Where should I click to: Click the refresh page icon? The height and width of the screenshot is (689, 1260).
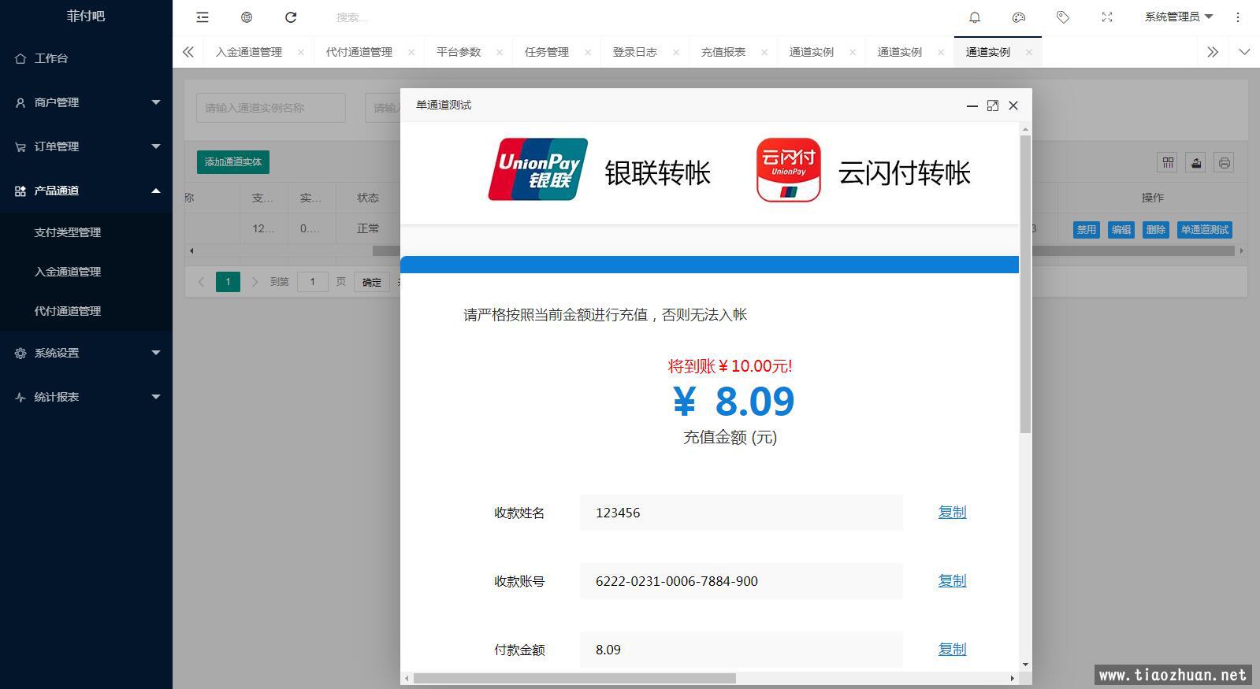pyautogui.click(x=291, y=17)
